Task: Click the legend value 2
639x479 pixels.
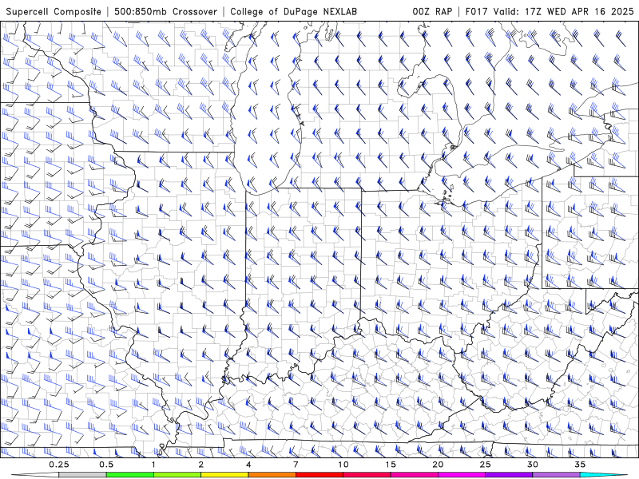Action: coord(201,465)
